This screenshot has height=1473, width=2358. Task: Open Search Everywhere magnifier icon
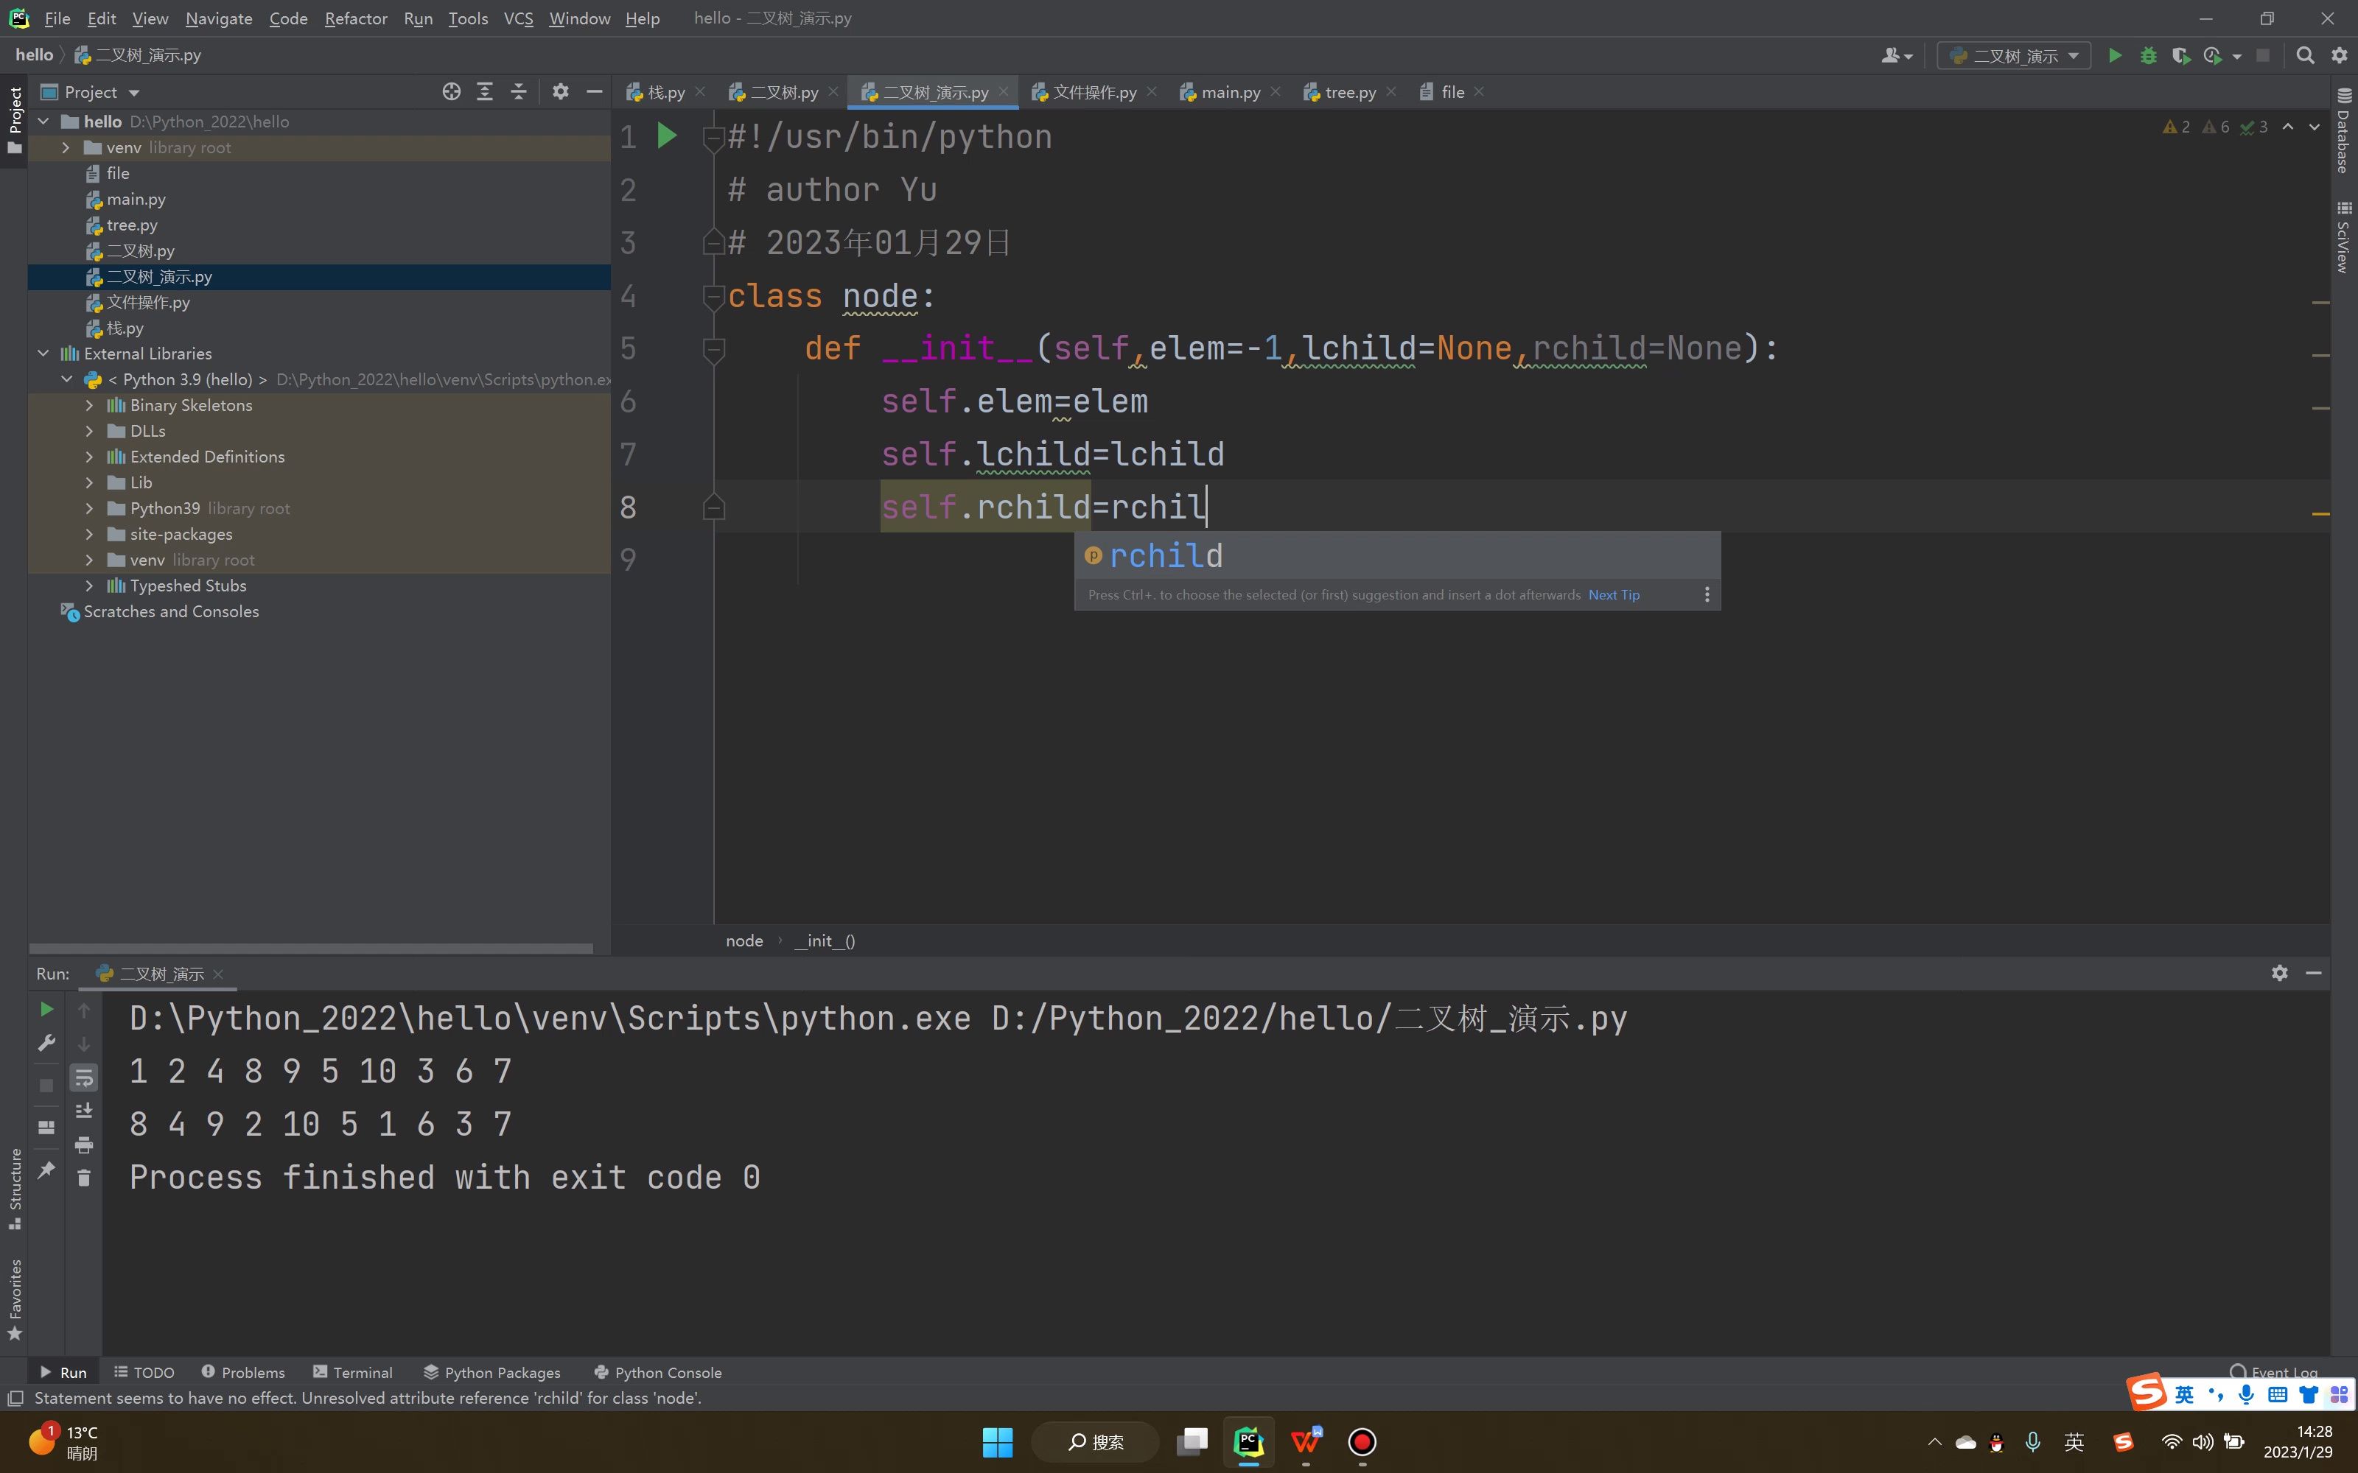(x=2304, y=55)
